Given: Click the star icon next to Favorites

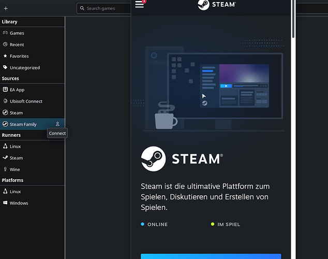Looking at the screenshot, I should [x=5, y=56].
